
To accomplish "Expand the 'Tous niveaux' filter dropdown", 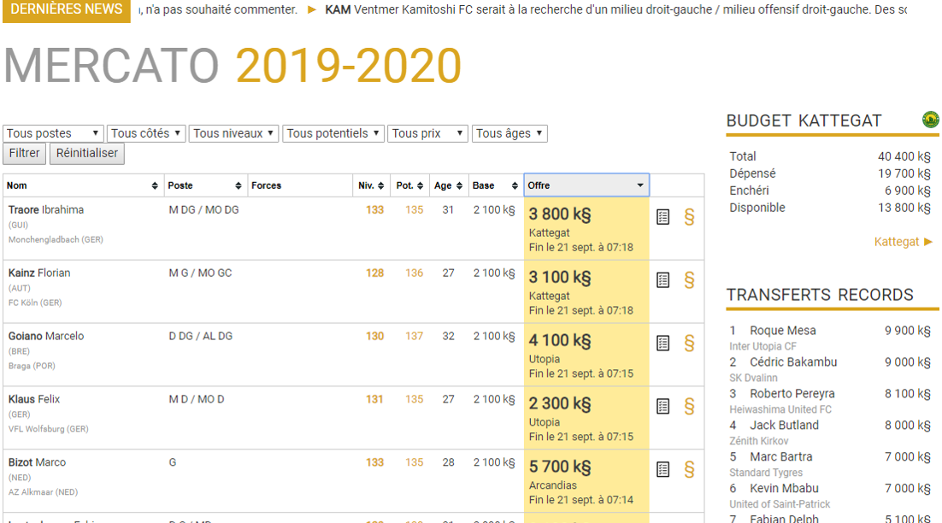I will point(233,133).
